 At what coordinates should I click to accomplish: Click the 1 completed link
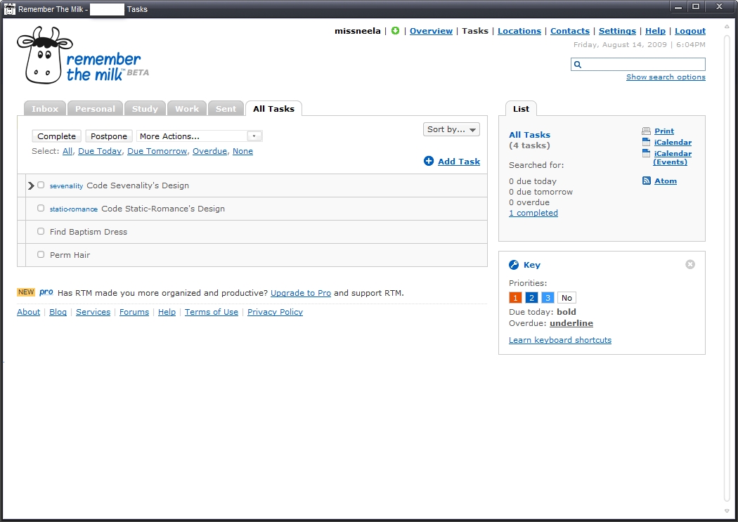point(533,213)
